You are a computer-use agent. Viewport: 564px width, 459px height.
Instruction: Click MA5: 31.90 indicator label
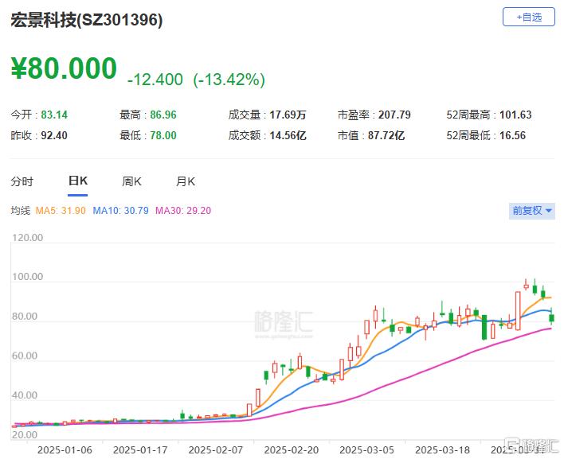(x=61, y=211)
